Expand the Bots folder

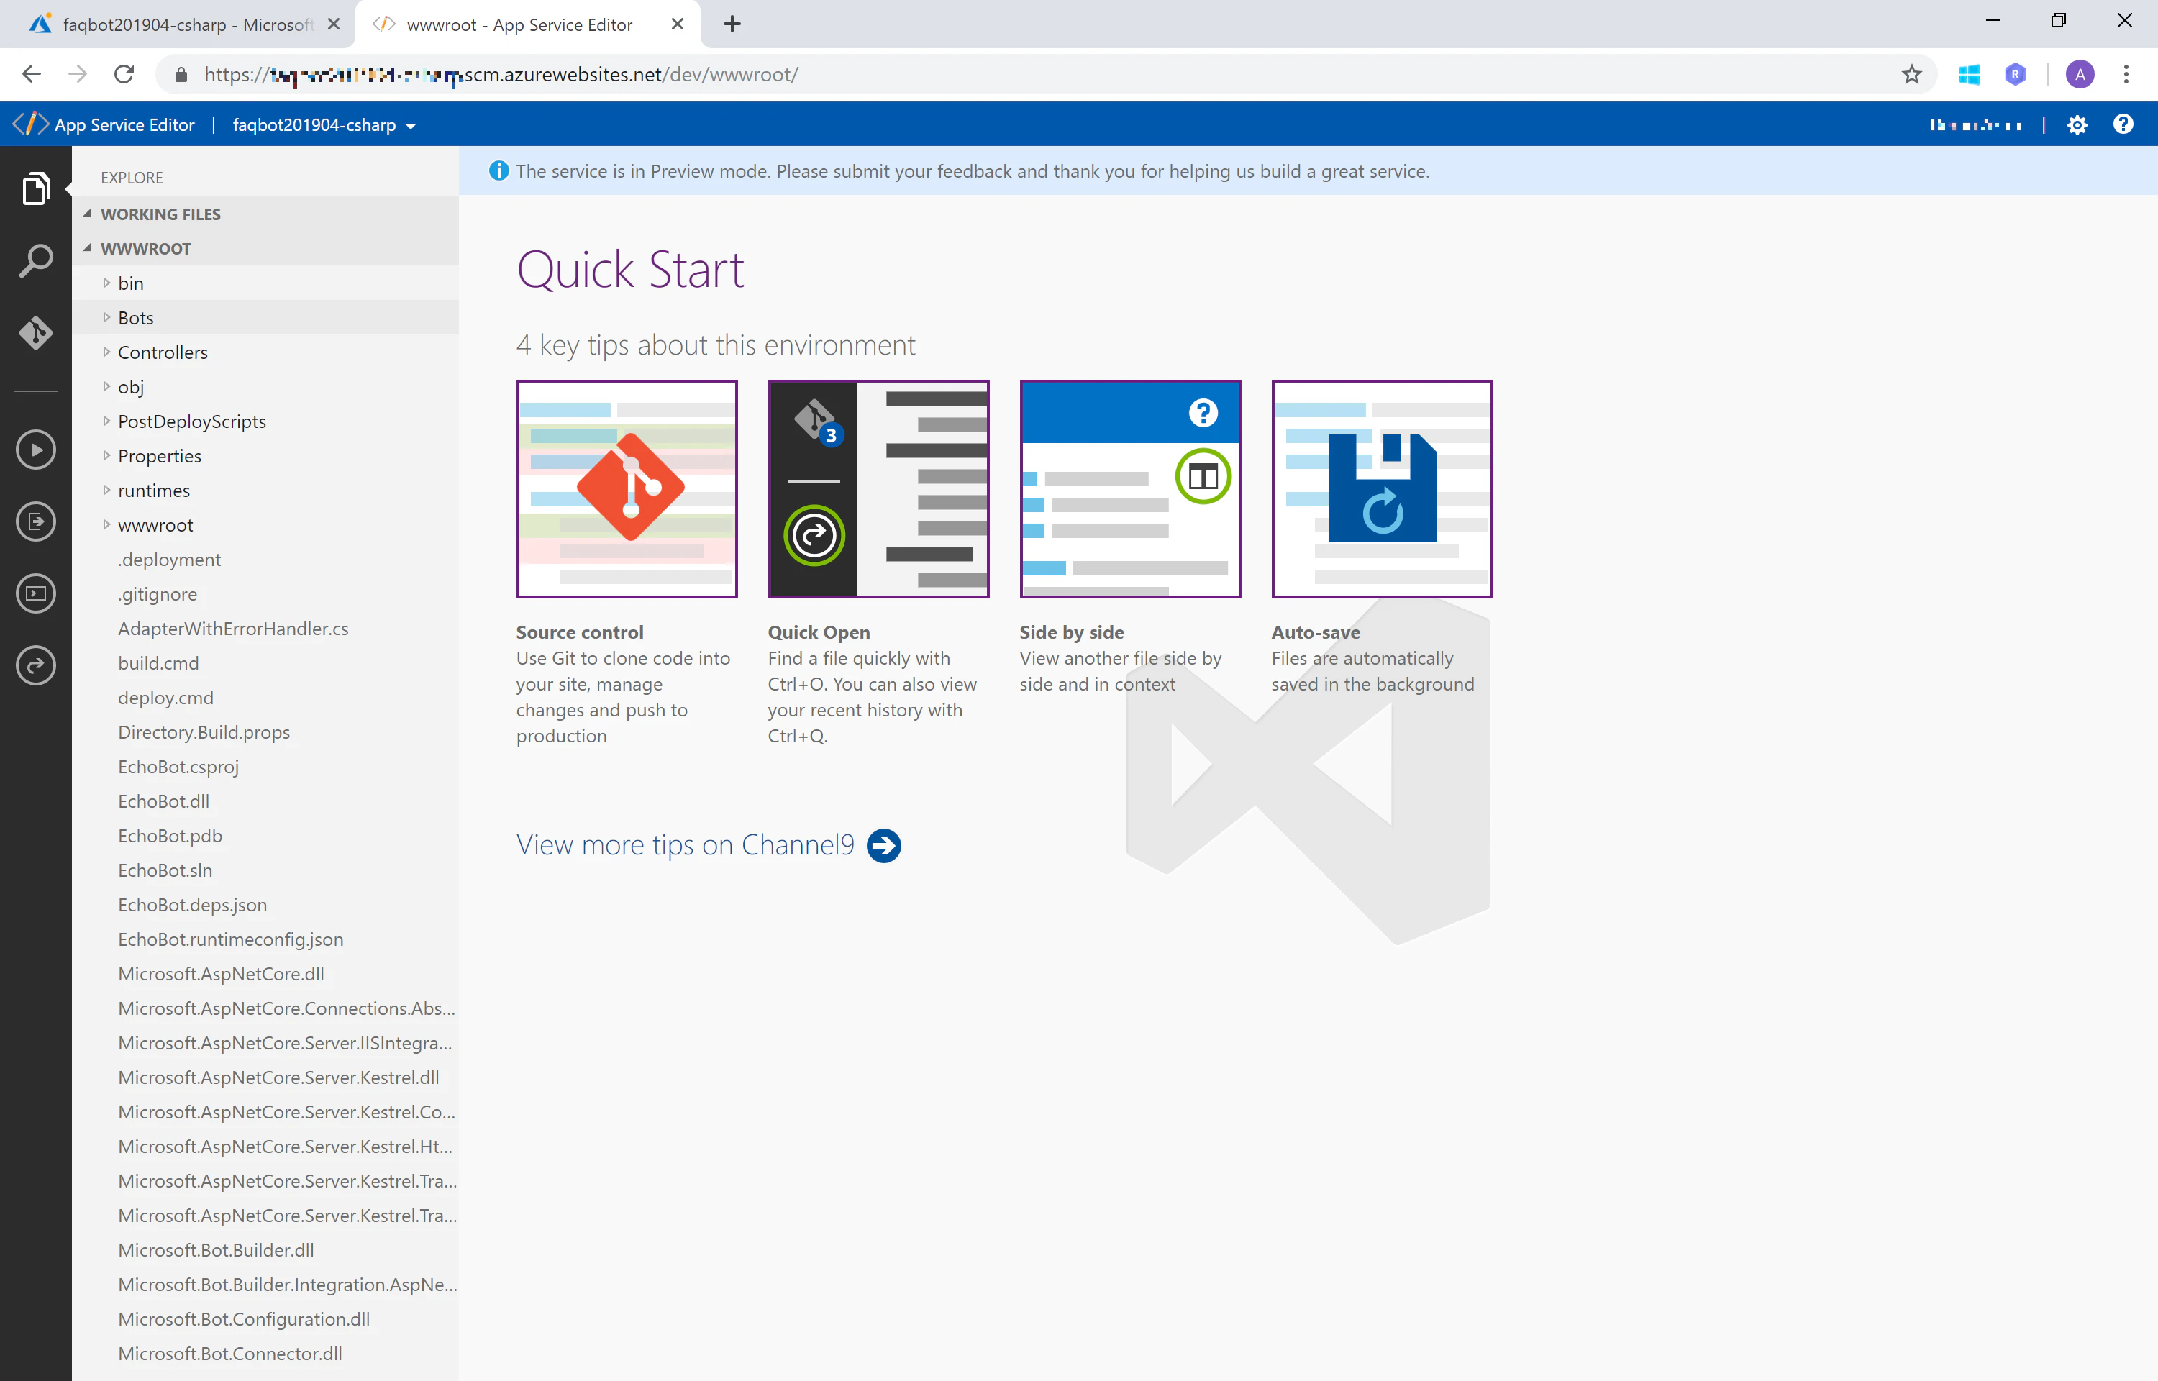[106, 317]
